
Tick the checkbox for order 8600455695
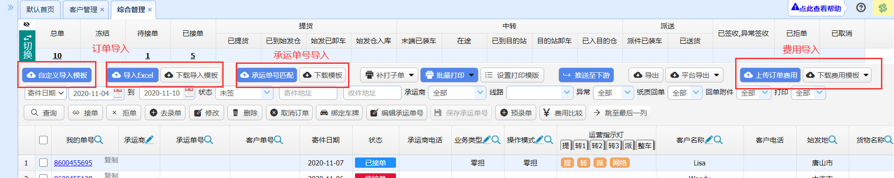[43, 163]
